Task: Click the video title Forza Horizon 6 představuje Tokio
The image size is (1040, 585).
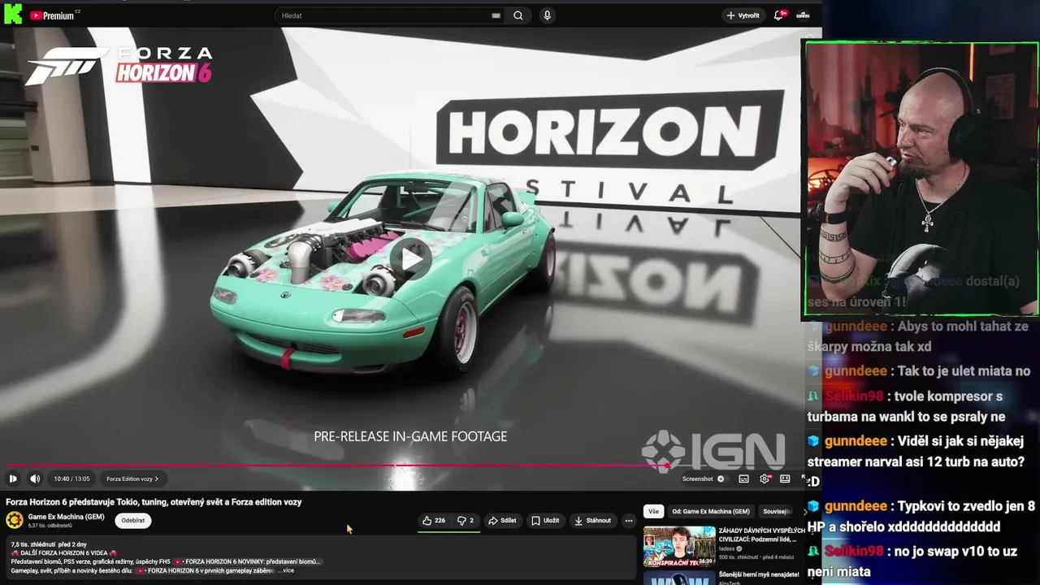Action: pos(154,502)
